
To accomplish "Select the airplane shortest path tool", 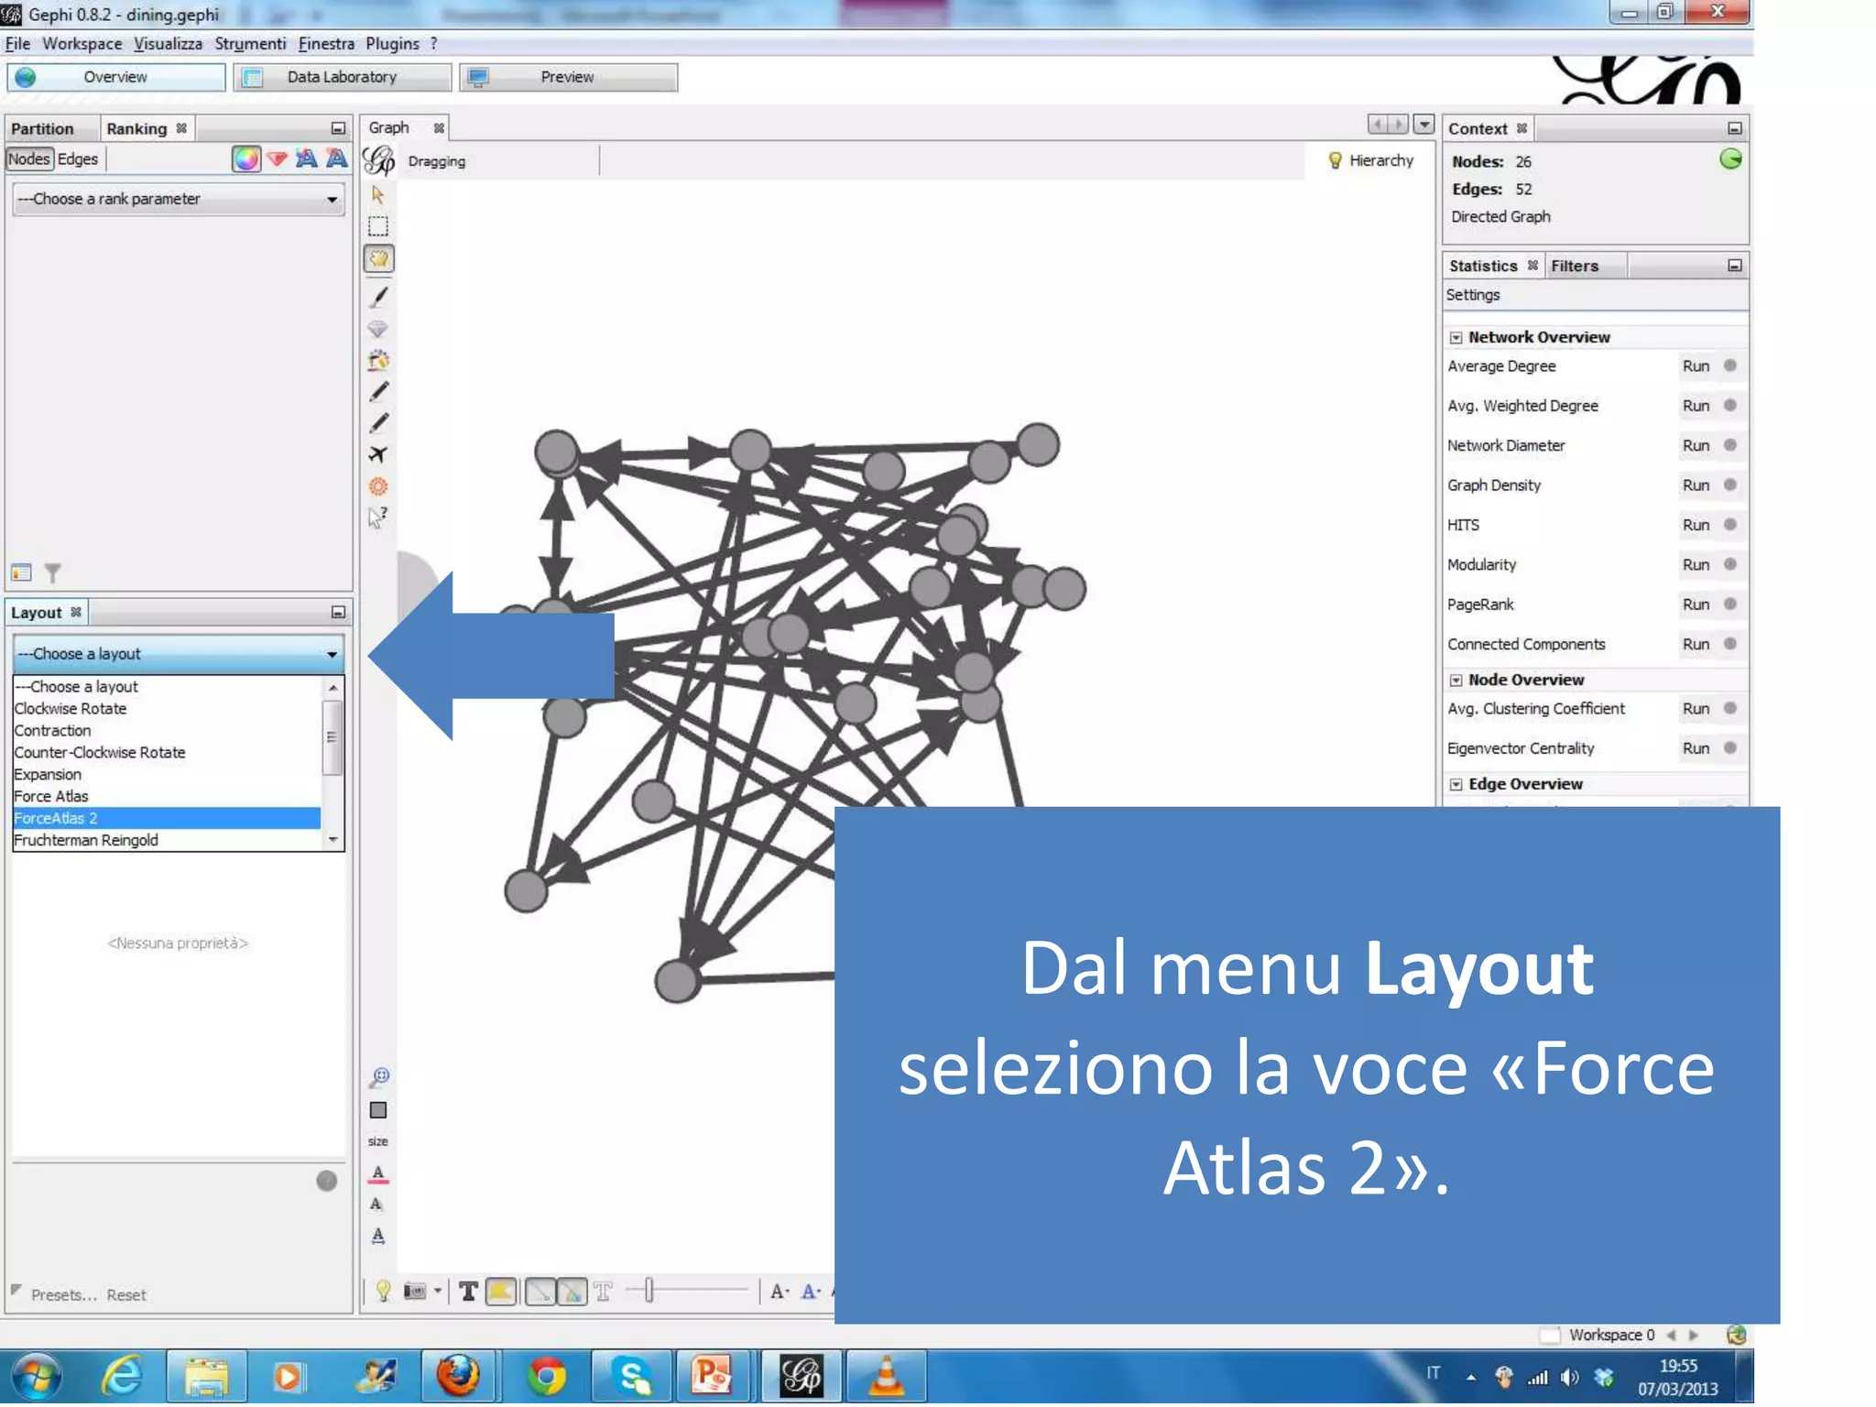I will [377, 454].
